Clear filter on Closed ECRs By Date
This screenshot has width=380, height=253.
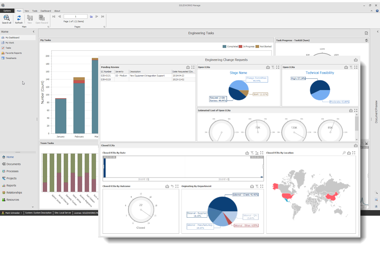[x=252, y=153]
